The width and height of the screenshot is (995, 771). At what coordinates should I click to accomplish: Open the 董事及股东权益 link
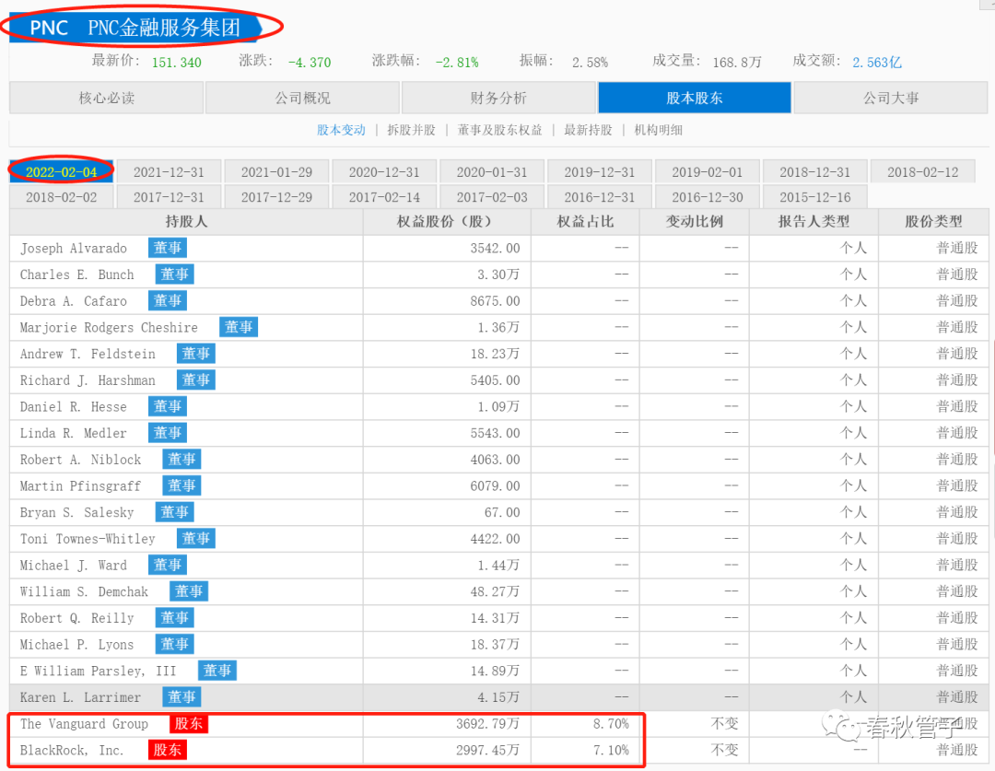point(499,130)
